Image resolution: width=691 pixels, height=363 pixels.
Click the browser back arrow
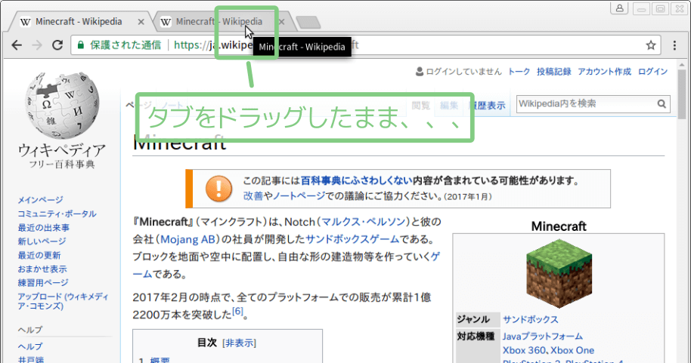[x=17, y=45]
